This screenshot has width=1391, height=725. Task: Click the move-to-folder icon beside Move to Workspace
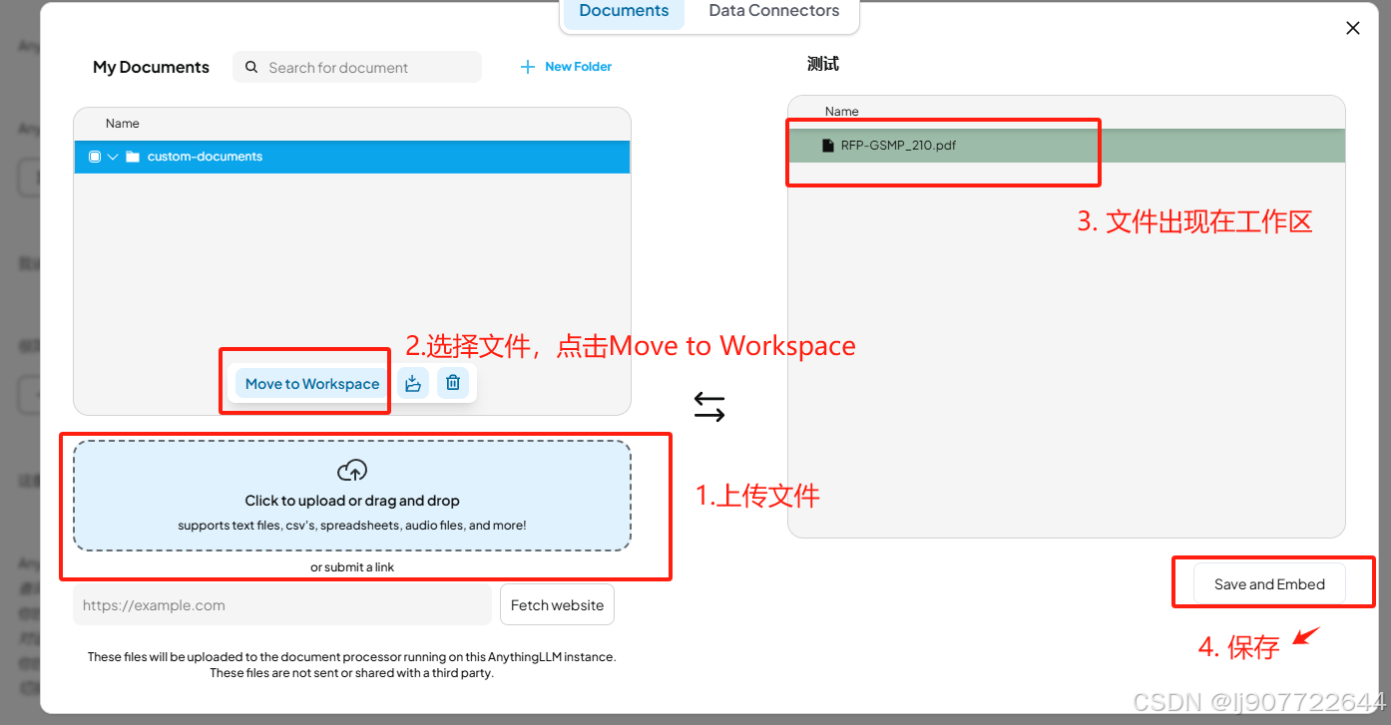[413, 383]
